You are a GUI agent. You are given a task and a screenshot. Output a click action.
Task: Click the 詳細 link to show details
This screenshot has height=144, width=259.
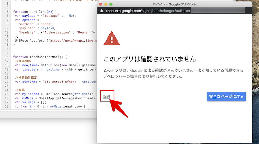[107, 97]
